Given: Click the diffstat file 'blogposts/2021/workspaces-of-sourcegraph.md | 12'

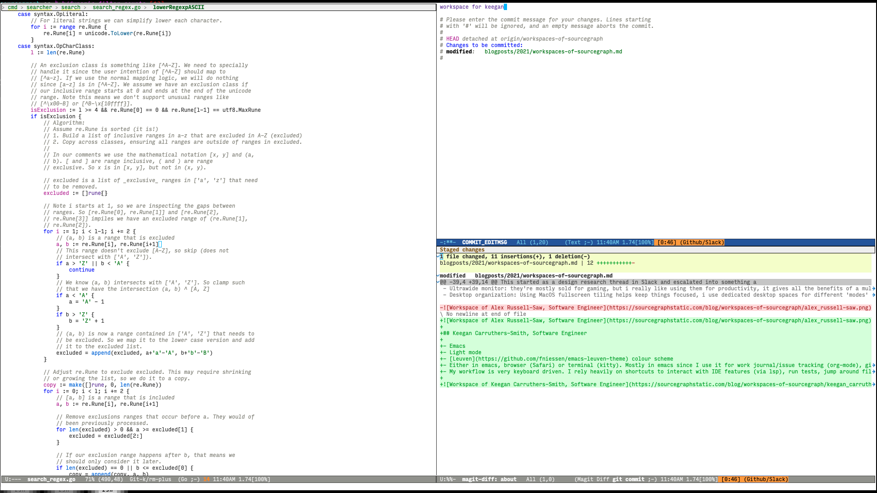Looking at the screenshot, I should 517,263.
